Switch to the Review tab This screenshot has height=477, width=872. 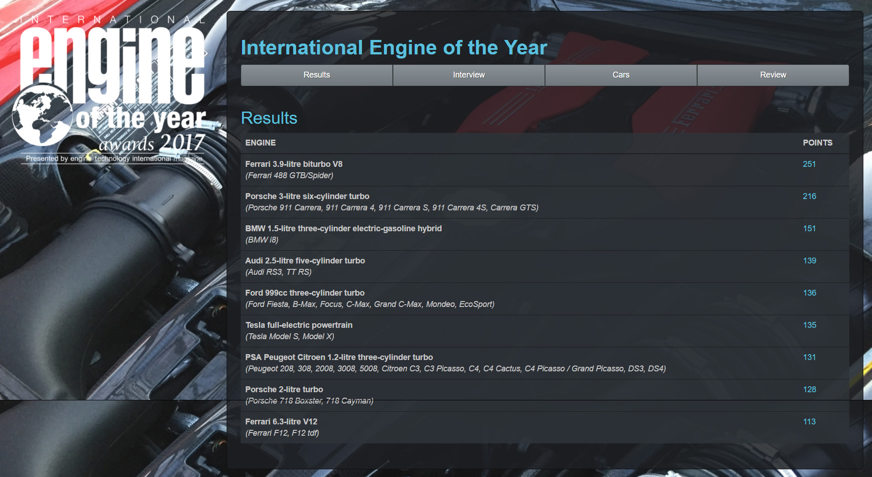click(x=773, y=75)
